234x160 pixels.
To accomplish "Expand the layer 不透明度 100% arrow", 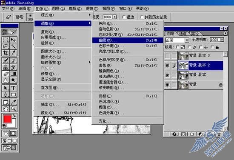I will click(222, 40).
